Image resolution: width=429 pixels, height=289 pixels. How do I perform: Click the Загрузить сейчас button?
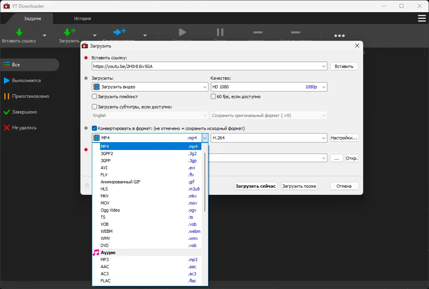tap(256, 186)
